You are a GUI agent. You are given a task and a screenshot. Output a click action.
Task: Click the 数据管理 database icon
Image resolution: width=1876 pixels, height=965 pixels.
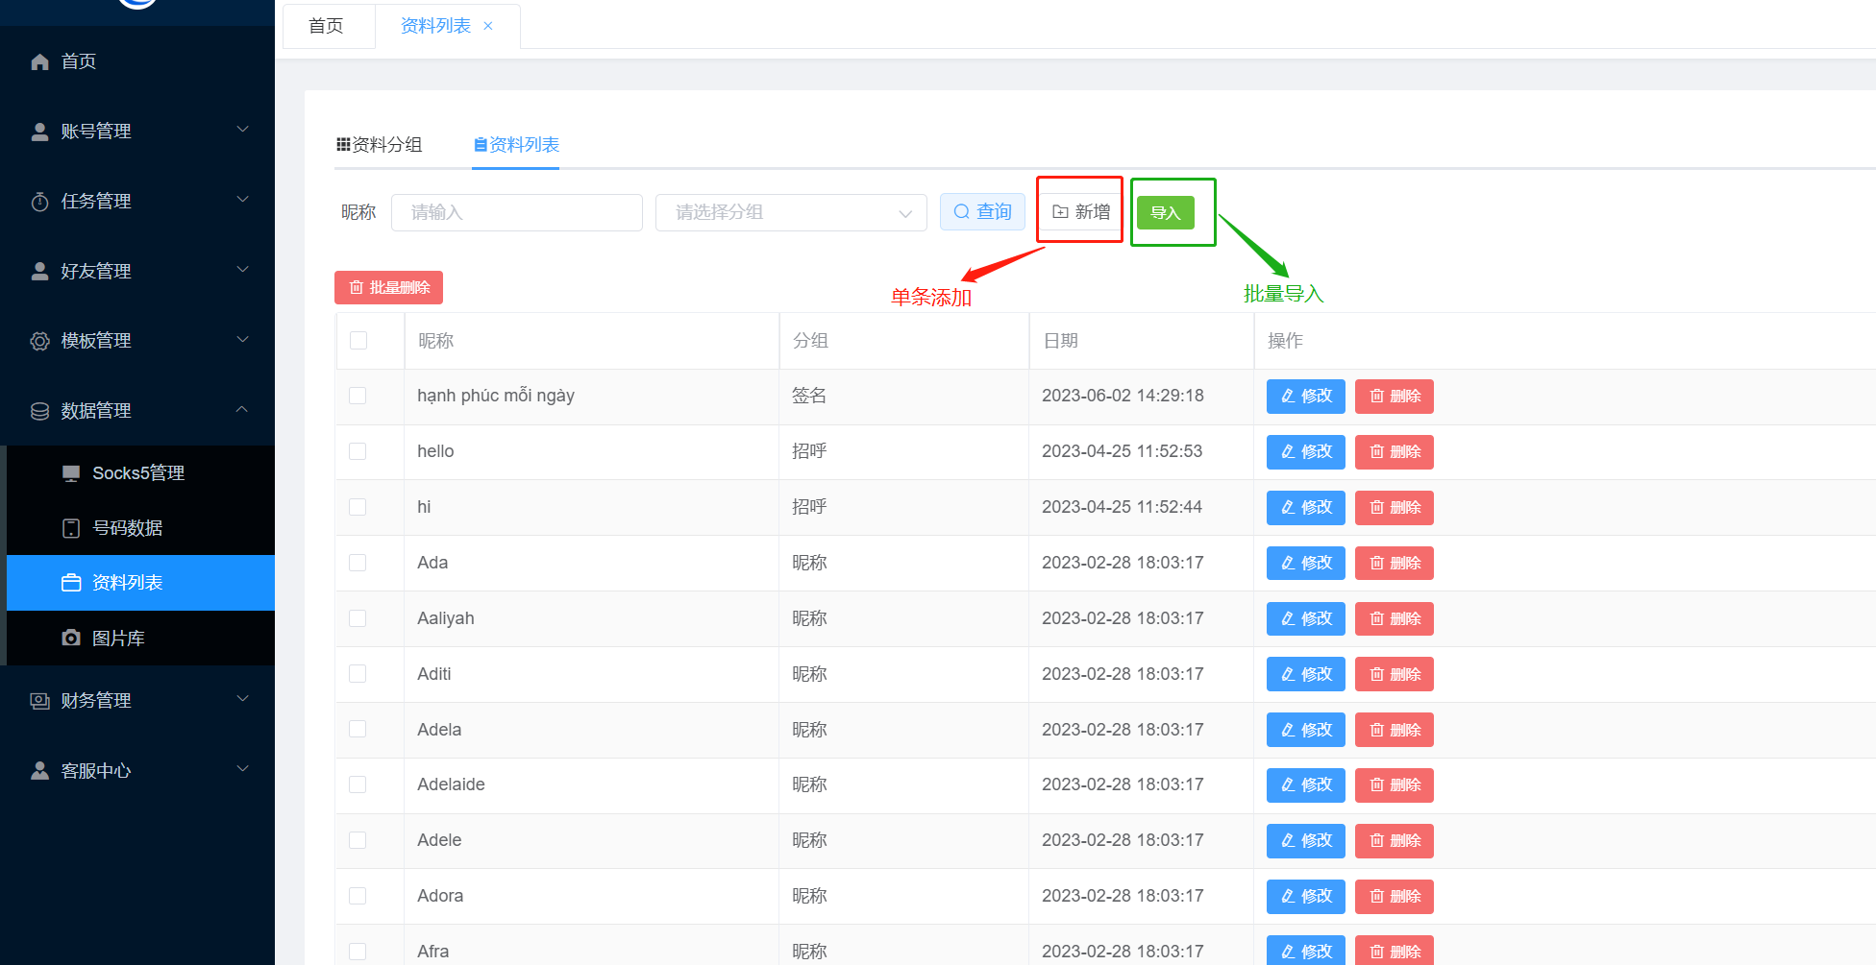pyautogui.click(x=39, y=411)
